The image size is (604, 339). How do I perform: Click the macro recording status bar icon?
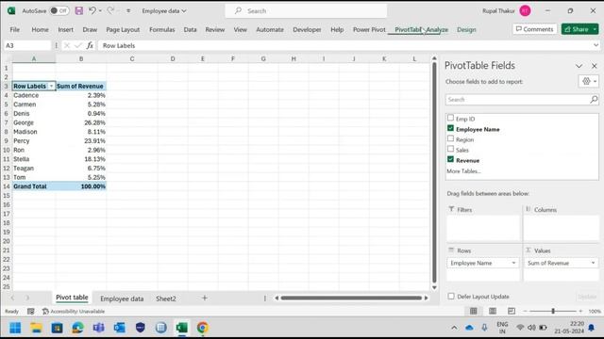[31, 312]
